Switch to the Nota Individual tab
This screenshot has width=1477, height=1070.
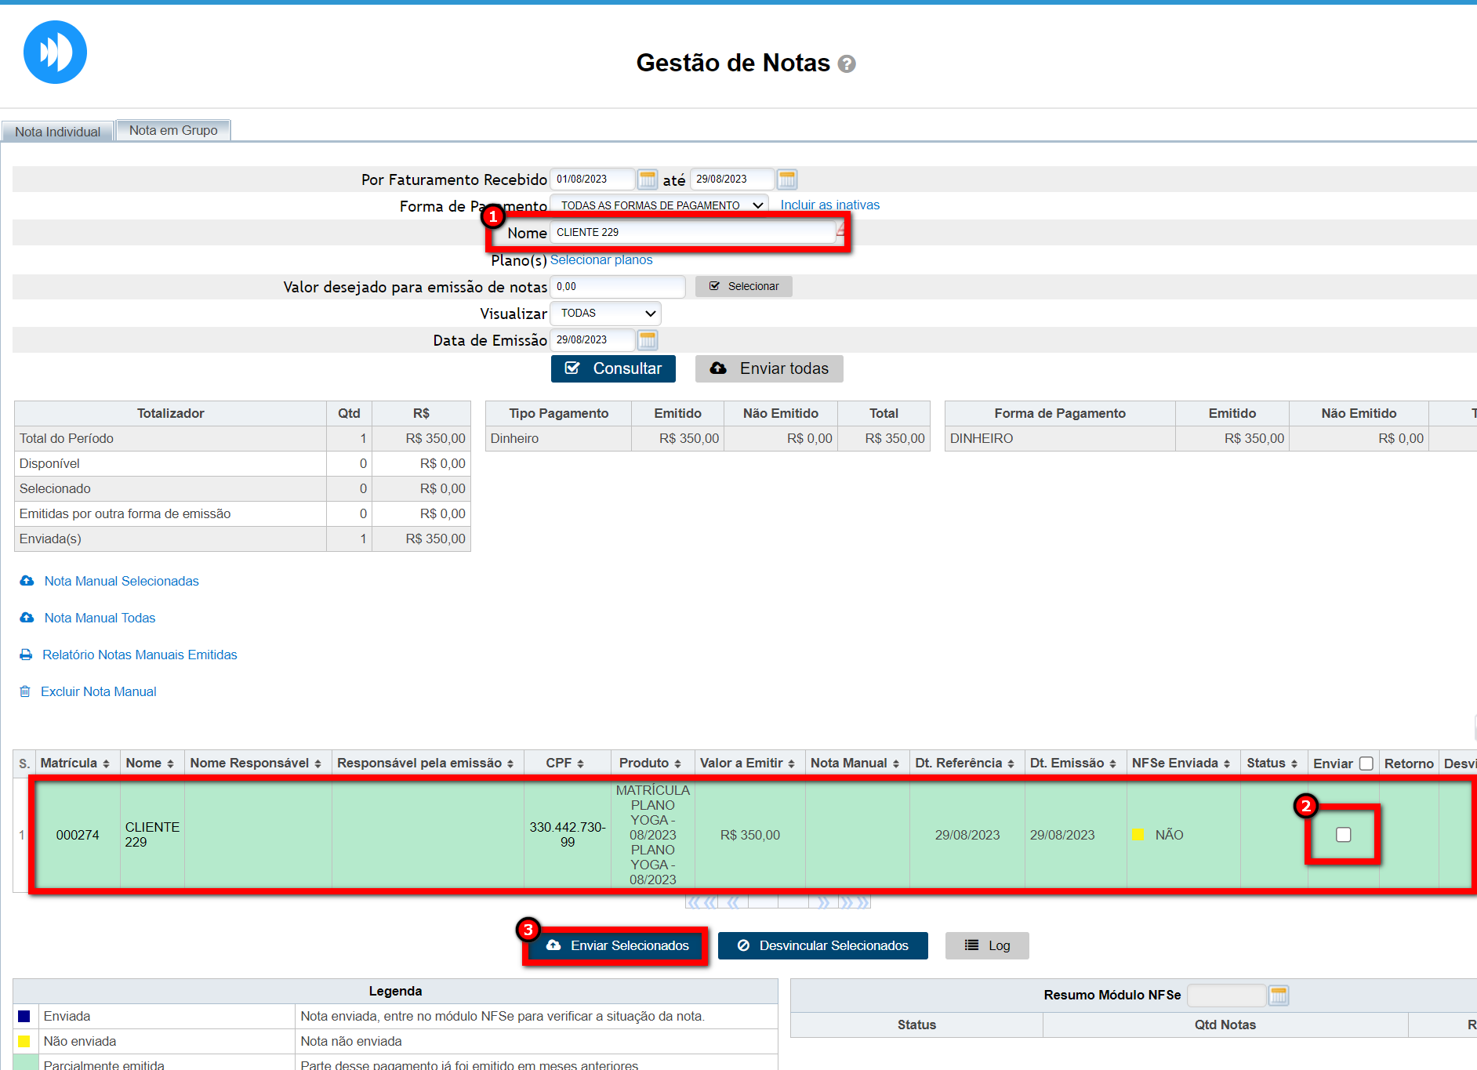tap(58, 132)
